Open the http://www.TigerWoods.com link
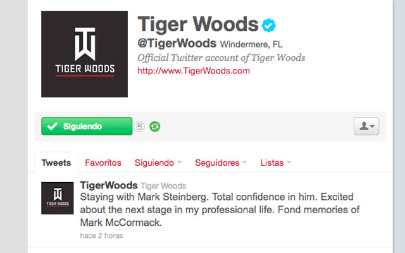 click(x=194, y=71)
